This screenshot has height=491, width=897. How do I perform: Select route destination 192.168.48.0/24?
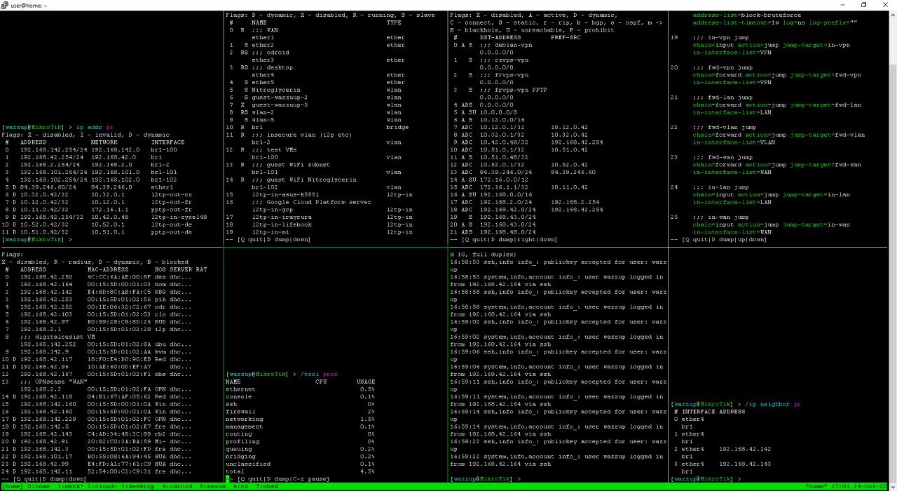tap(507, 232)
